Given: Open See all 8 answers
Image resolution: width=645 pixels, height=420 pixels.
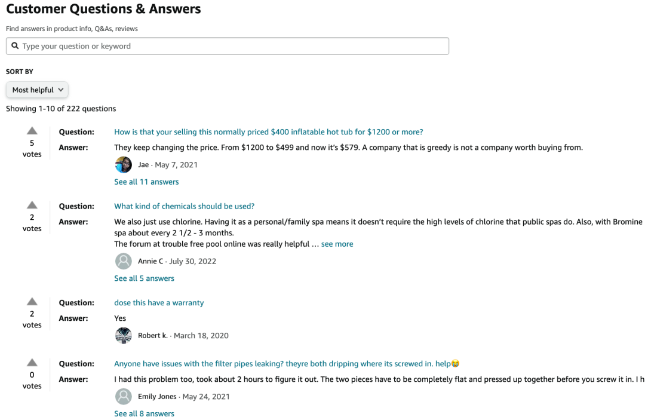Looking at the screenshot, I should click(x=144, y=414).
